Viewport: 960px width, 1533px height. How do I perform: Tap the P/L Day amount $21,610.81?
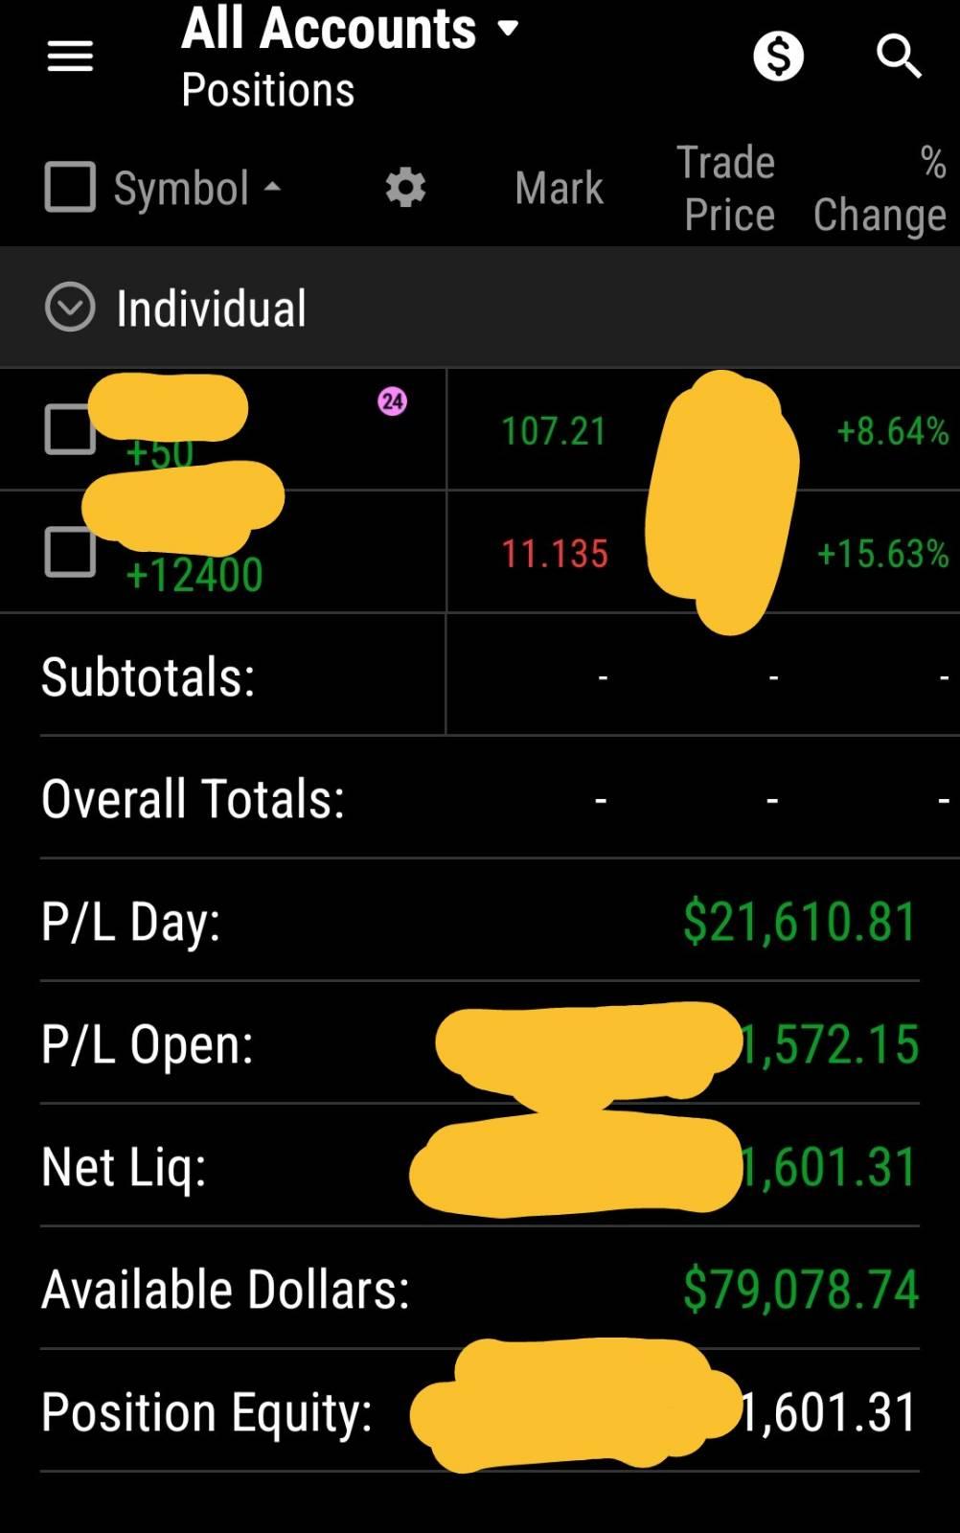(799, 922)
